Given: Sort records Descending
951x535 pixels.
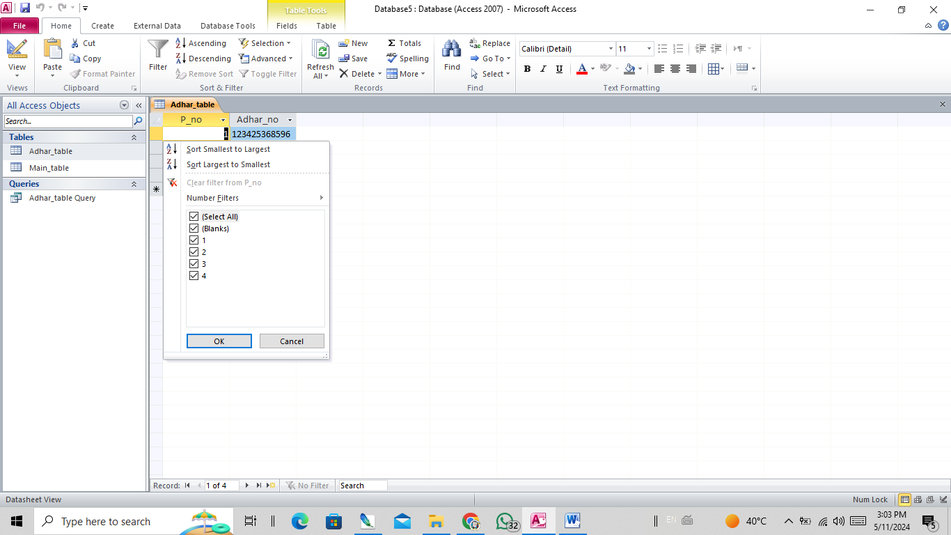Looking at the screenshot, I should pos(203,59).
